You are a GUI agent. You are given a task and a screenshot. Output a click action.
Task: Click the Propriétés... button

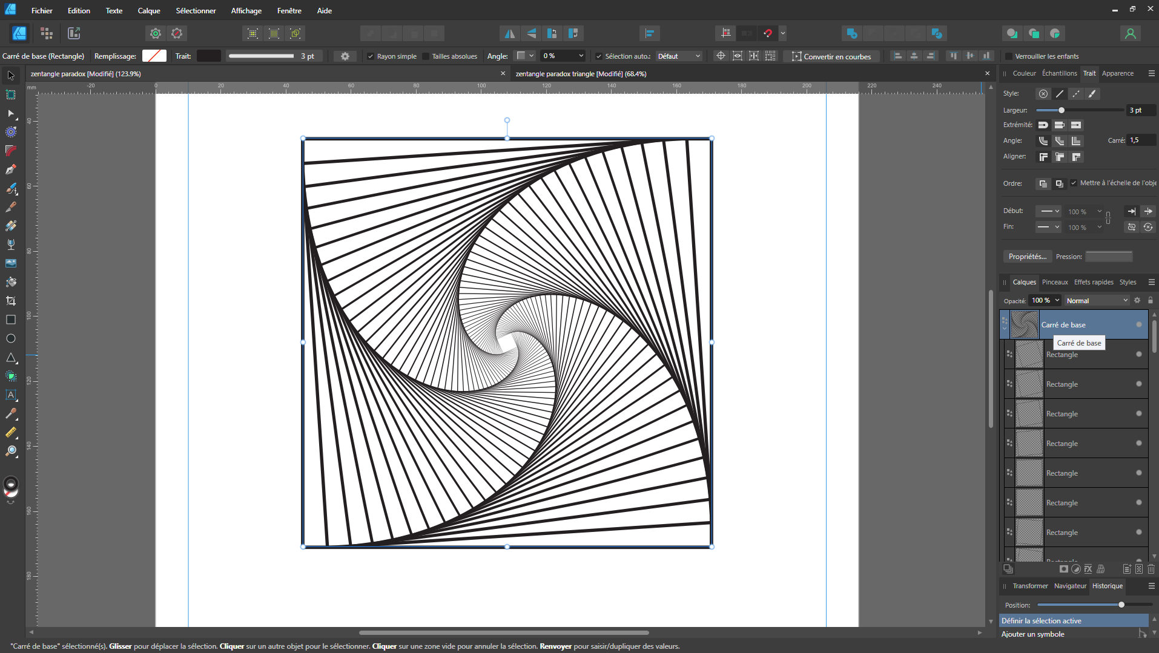pos(1027,257)
